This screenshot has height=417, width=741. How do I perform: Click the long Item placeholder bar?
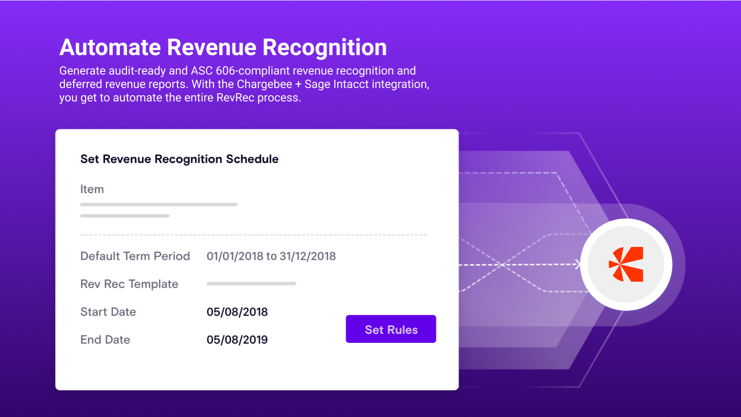[x=158, y=204]
